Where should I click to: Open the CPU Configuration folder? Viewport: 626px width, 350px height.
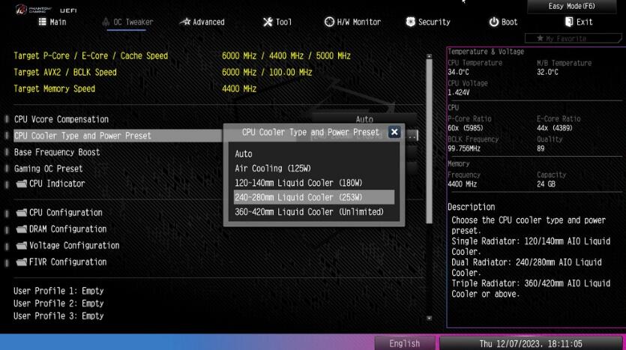coord(59,213)
